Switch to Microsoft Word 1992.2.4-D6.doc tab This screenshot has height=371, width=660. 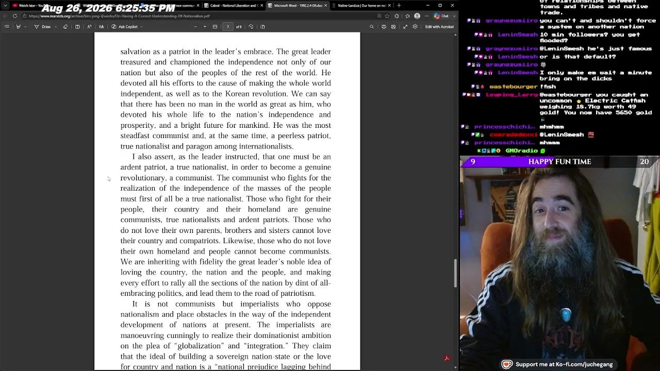(x=297, y=6)
